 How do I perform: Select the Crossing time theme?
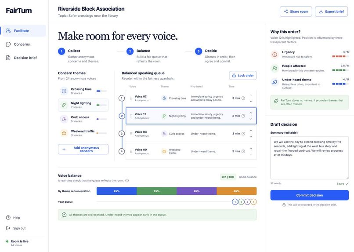83,91
